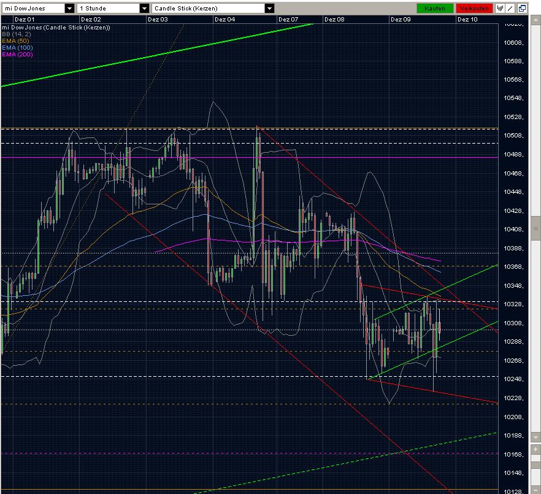Toggle the EMA (50) legend entry

pos(17,39)
